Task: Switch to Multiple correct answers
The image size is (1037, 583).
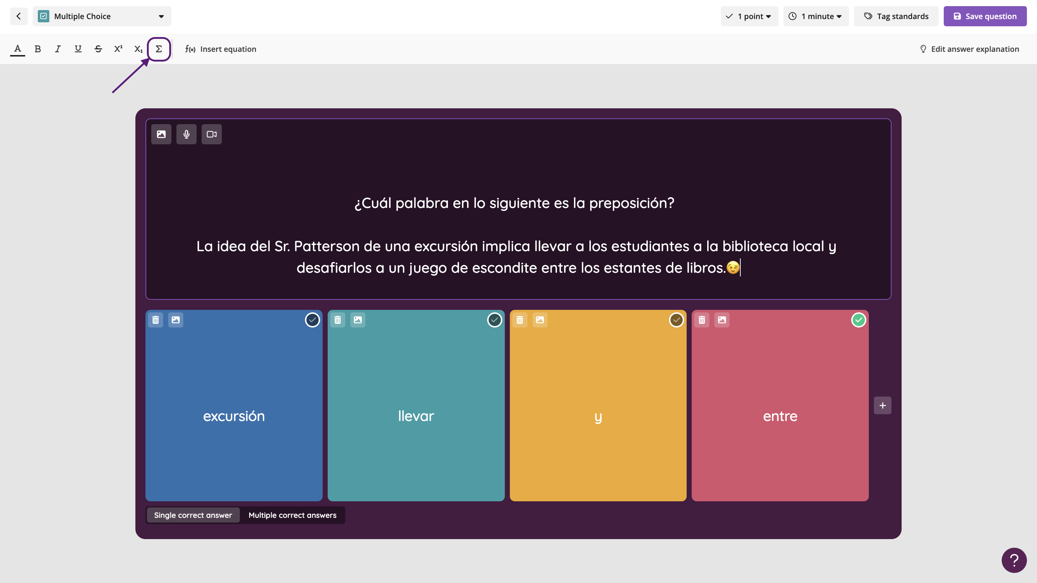Action: click(292, 515)
